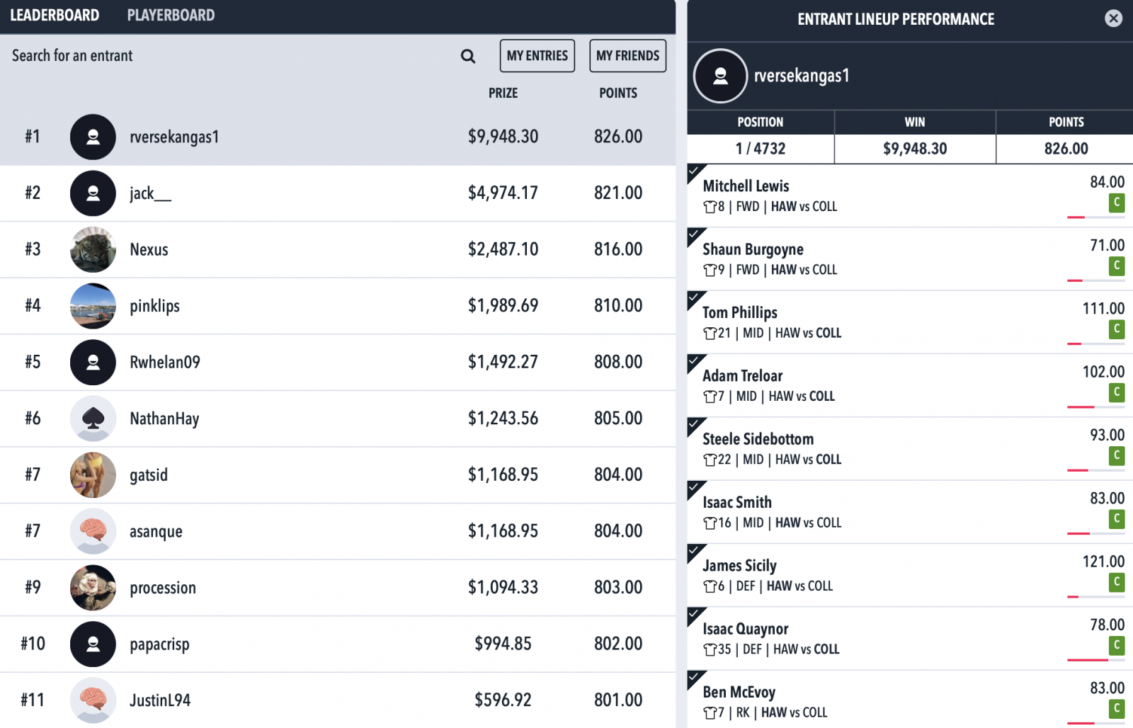Click the 1 / 4732 position value
Screen dimensions: 1133x728
(761, 149)
